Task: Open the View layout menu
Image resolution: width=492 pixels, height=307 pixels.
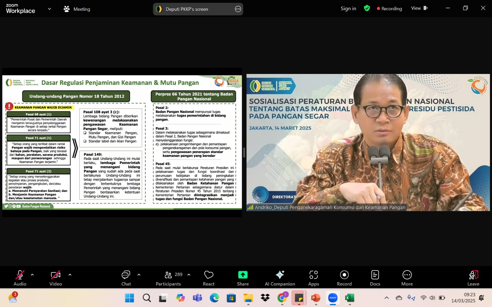Action: (419, 8)
